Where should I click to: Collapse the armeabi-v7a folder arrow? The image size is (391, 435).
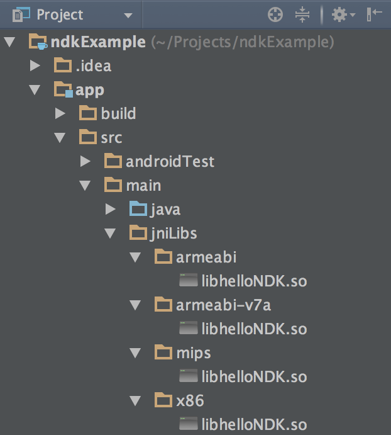click(135, 305)
